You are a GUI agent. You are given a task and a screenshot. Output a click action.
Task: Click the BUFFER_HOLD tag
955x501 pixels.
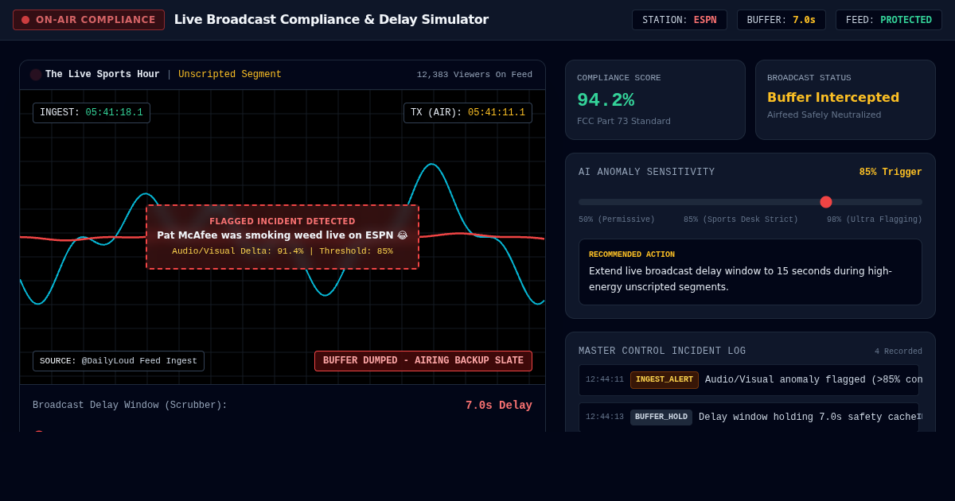(x=661, y=417)
